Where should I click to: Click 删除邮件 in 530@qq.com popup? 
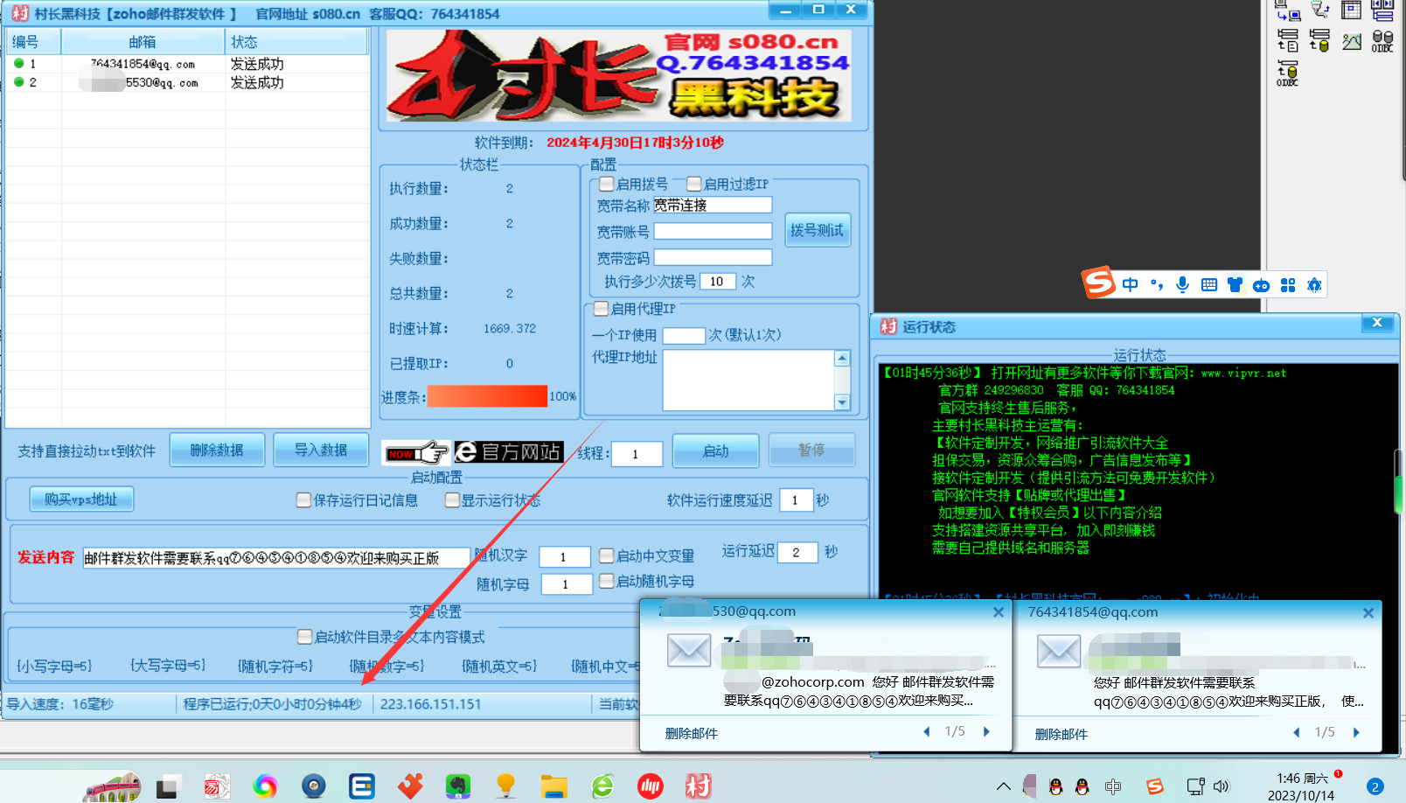coord(691,733)
